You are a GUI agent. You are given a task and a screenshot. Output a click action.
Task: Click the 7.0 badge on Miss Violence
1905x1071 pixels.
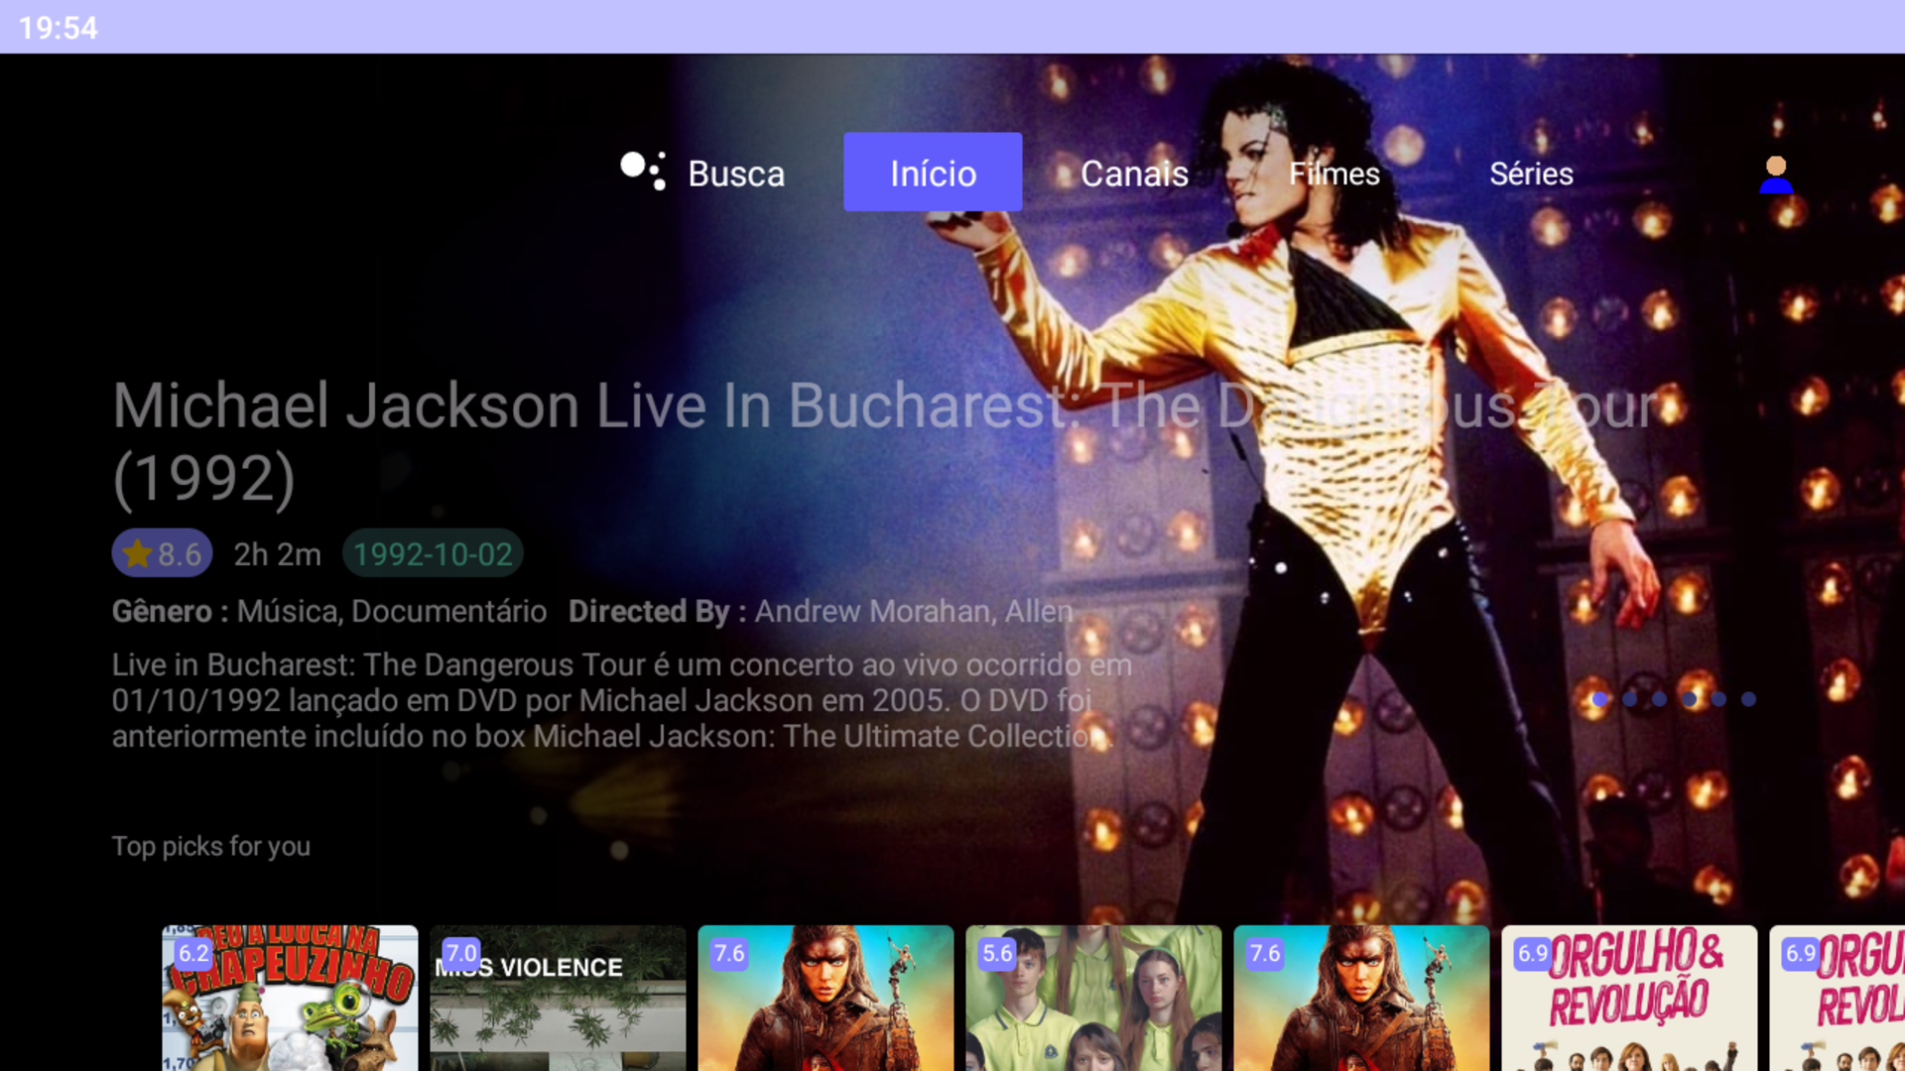click(x=461, y=954)
